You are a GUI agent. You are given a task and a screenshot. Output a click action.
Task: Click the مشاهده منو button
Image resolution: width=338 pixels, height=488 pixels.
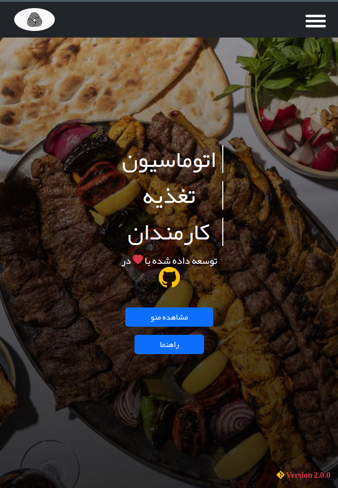(x=170, y=317)
